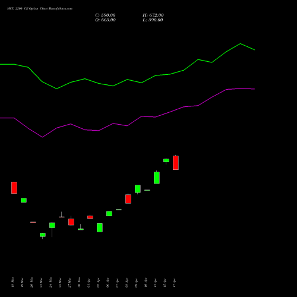Click the green candlestick above 23 Mar
The width and height of the screenshot is (297, 297).
click(43, 235)
